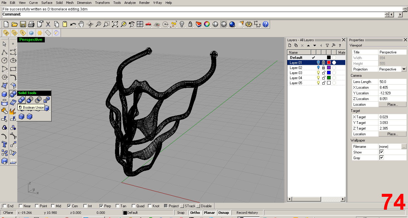Click the blue render sphere icon
The height and width of the screenshot is (218, 408).
coord(232,24)
